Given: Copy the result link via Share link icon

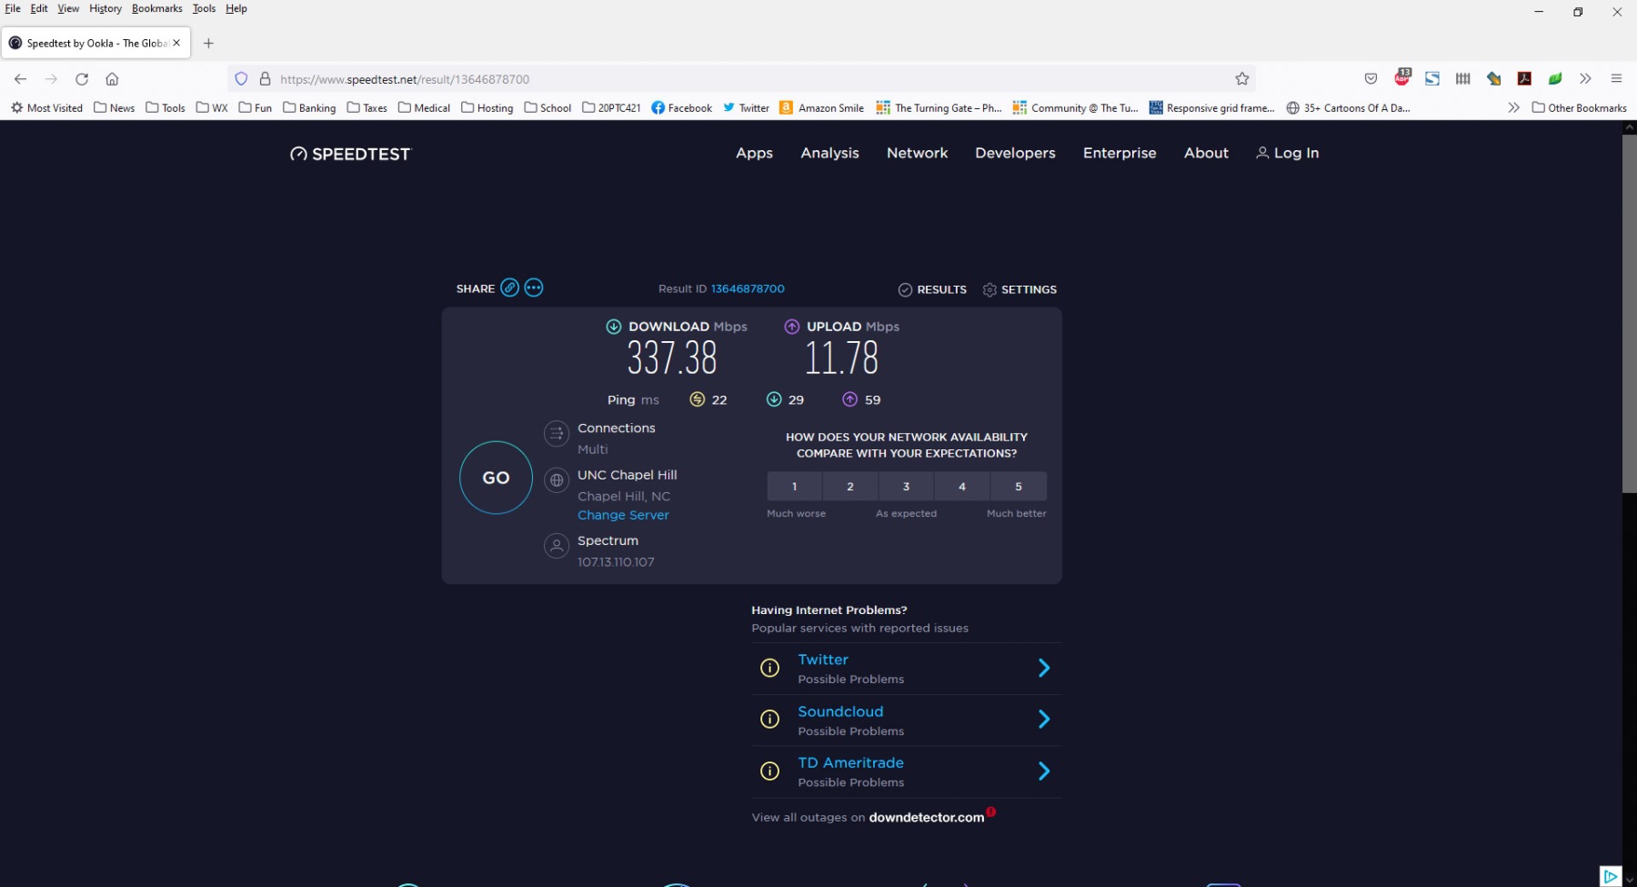Looking at the screenshot, I should pyautogui.click(x=510, y=287).
